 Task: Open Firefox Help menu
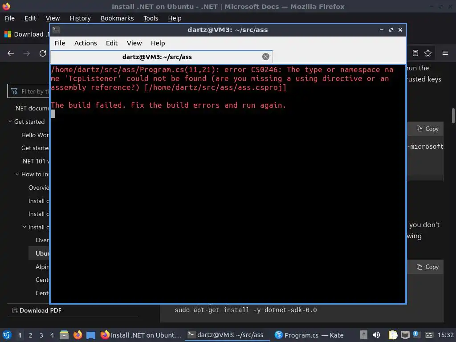[x=175, y=18]
